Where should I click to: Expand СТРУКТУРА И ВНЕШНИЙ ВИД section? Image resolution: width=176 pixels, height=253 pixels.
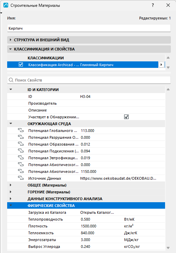tap(11, 40)
